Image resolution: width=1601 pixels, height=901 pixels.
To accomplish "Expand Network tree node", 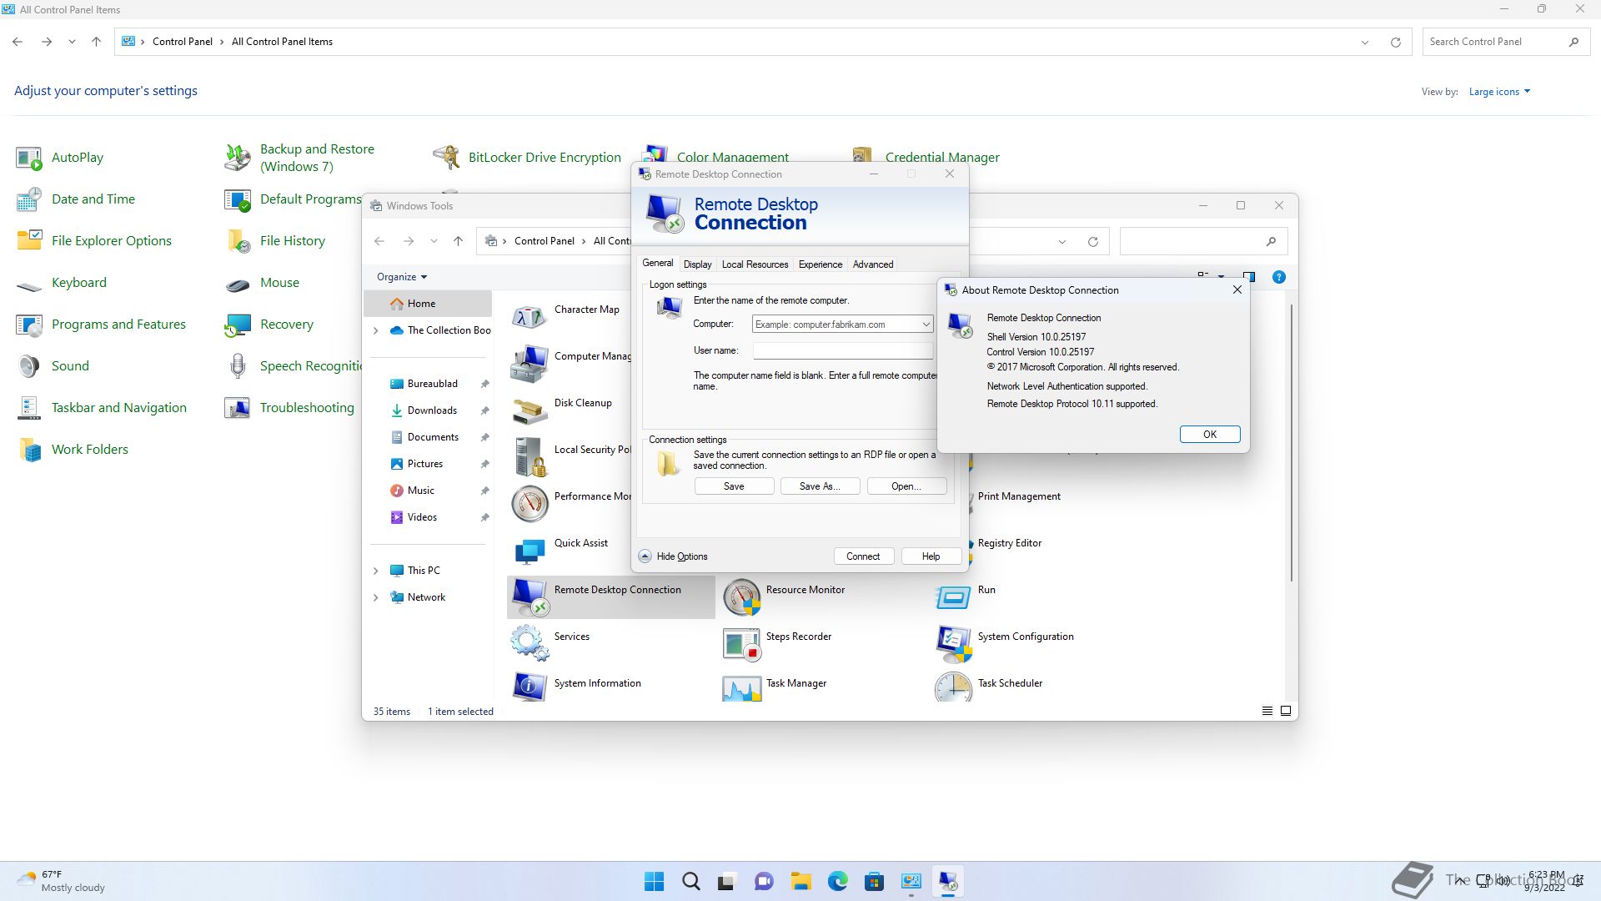I will point(375,598).
